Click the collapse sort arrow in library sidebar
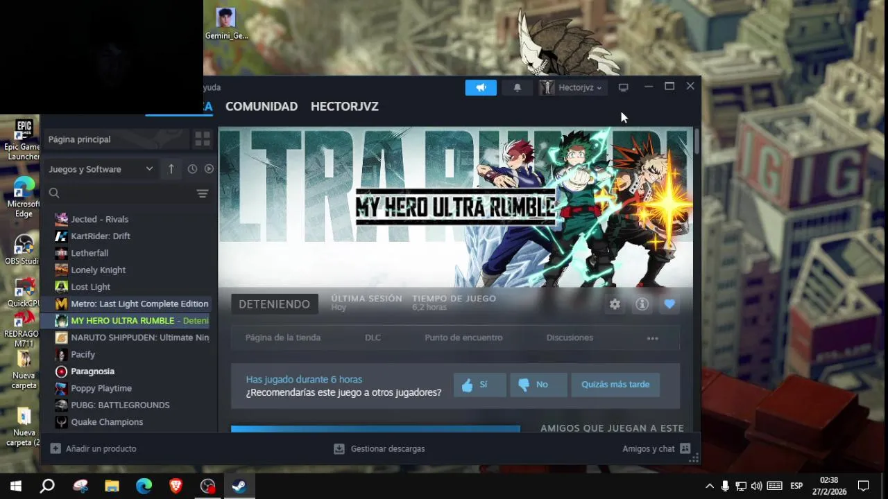The width and height of the screenshot is (888, 499). 171,169
